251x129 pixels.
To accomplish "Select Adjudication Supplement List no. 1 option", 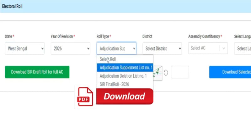I will pos(125,67).
